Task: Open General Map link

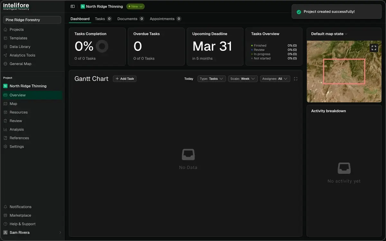Action: (x=21, y=64)
